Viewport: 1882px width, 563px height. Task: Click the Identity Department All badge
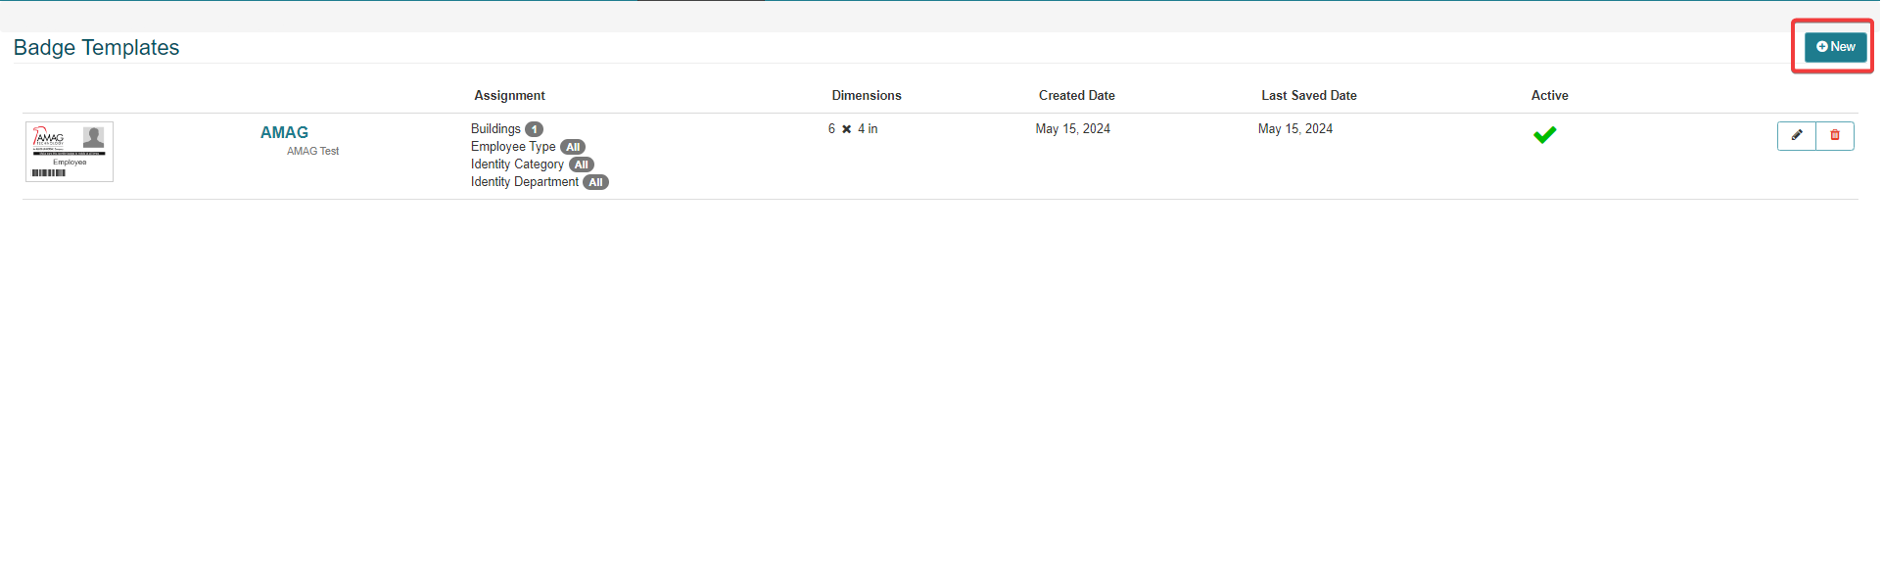click(595, 182)
